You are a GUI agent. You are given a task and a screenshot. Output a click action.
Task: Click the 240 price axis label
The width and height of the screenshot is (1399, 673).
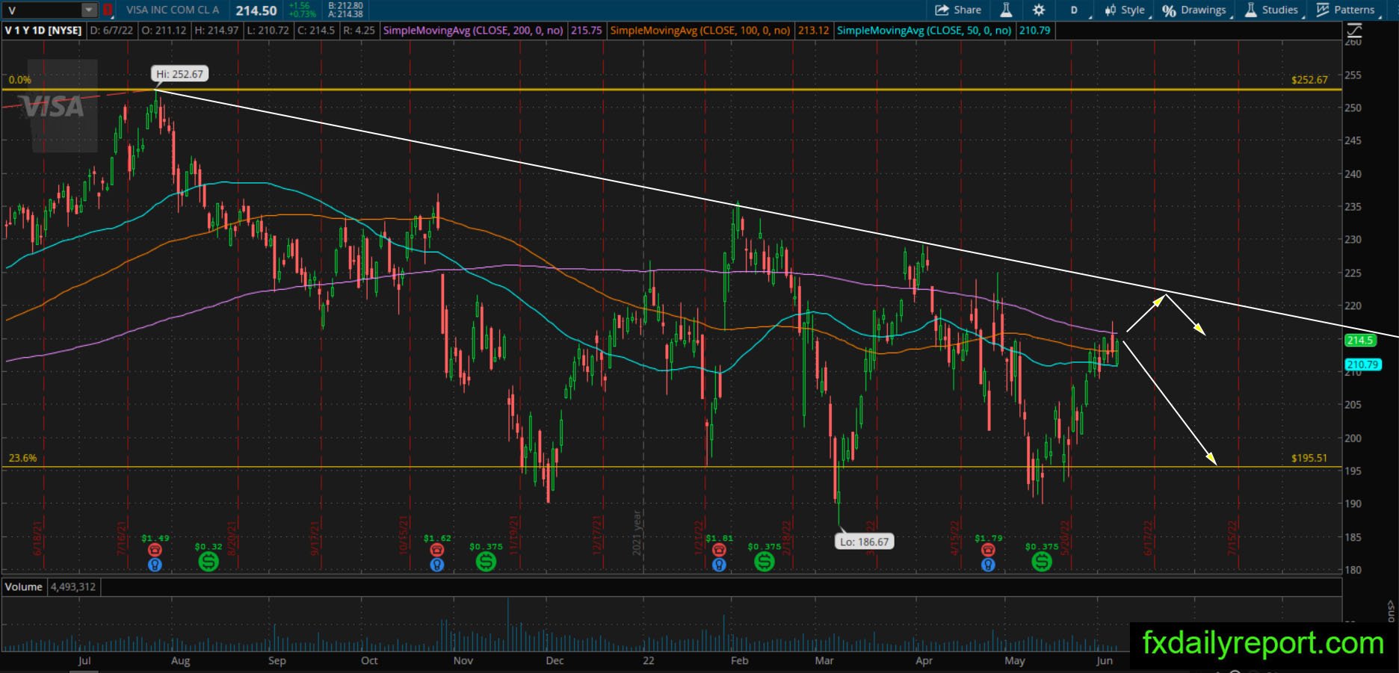(1353, 174)
